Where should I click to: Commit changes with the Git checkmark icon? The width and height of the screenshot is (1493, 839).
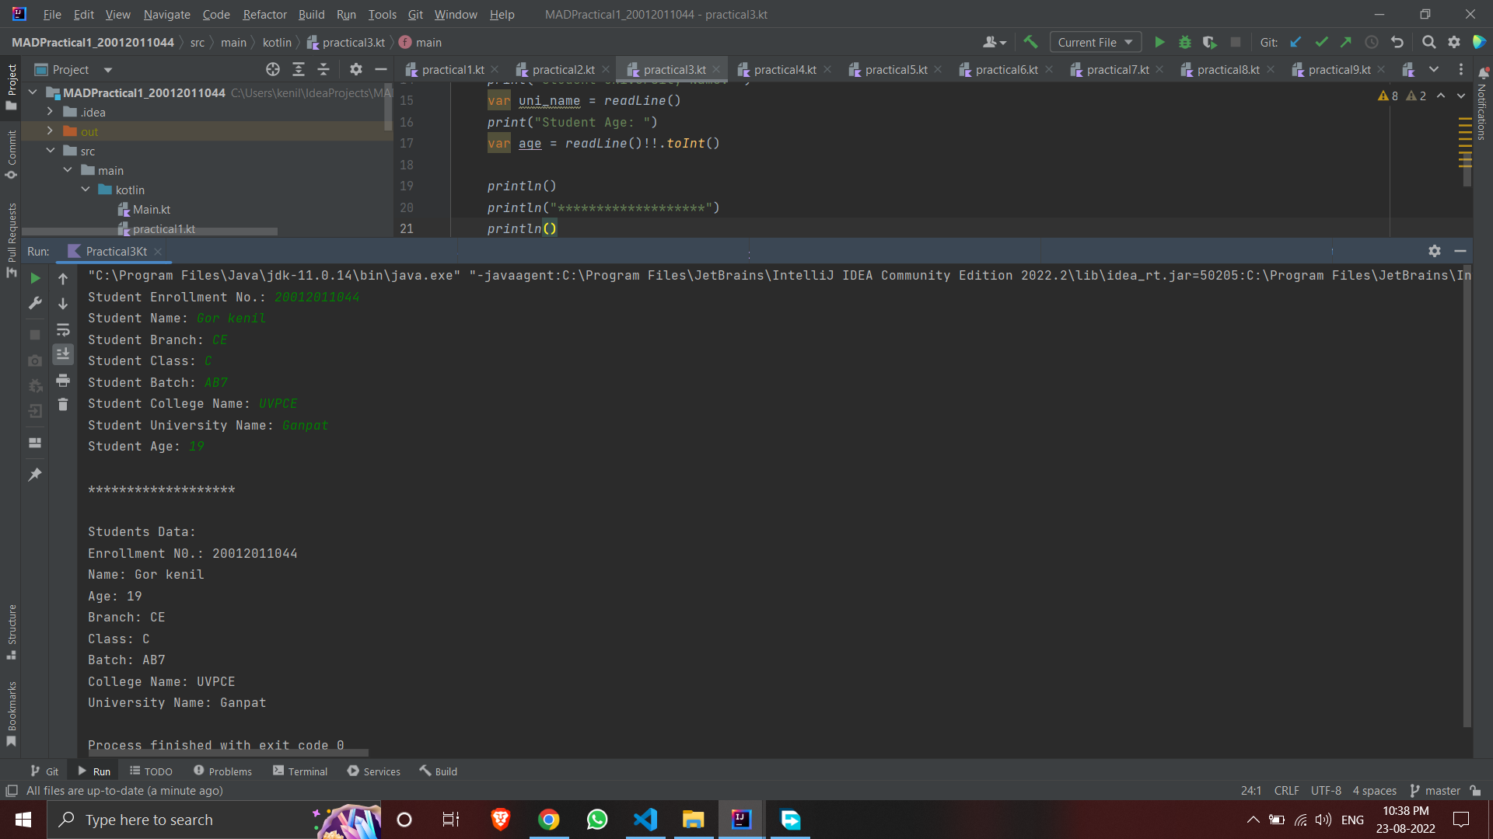pos(1321,42)
